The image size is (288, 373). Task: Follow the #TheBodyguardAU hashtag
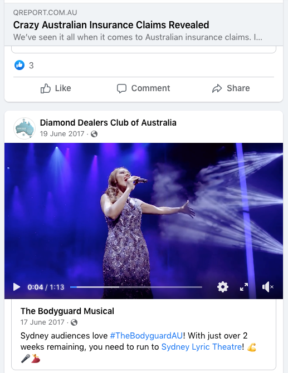pos(147,336)
